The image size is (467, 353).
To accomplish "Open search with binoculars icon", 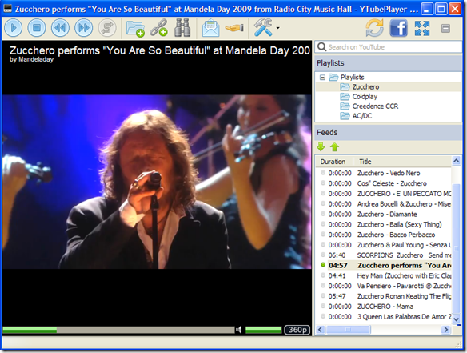I will 182,28.
